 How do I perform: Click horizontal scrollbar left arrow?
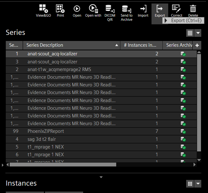(8, 165)
